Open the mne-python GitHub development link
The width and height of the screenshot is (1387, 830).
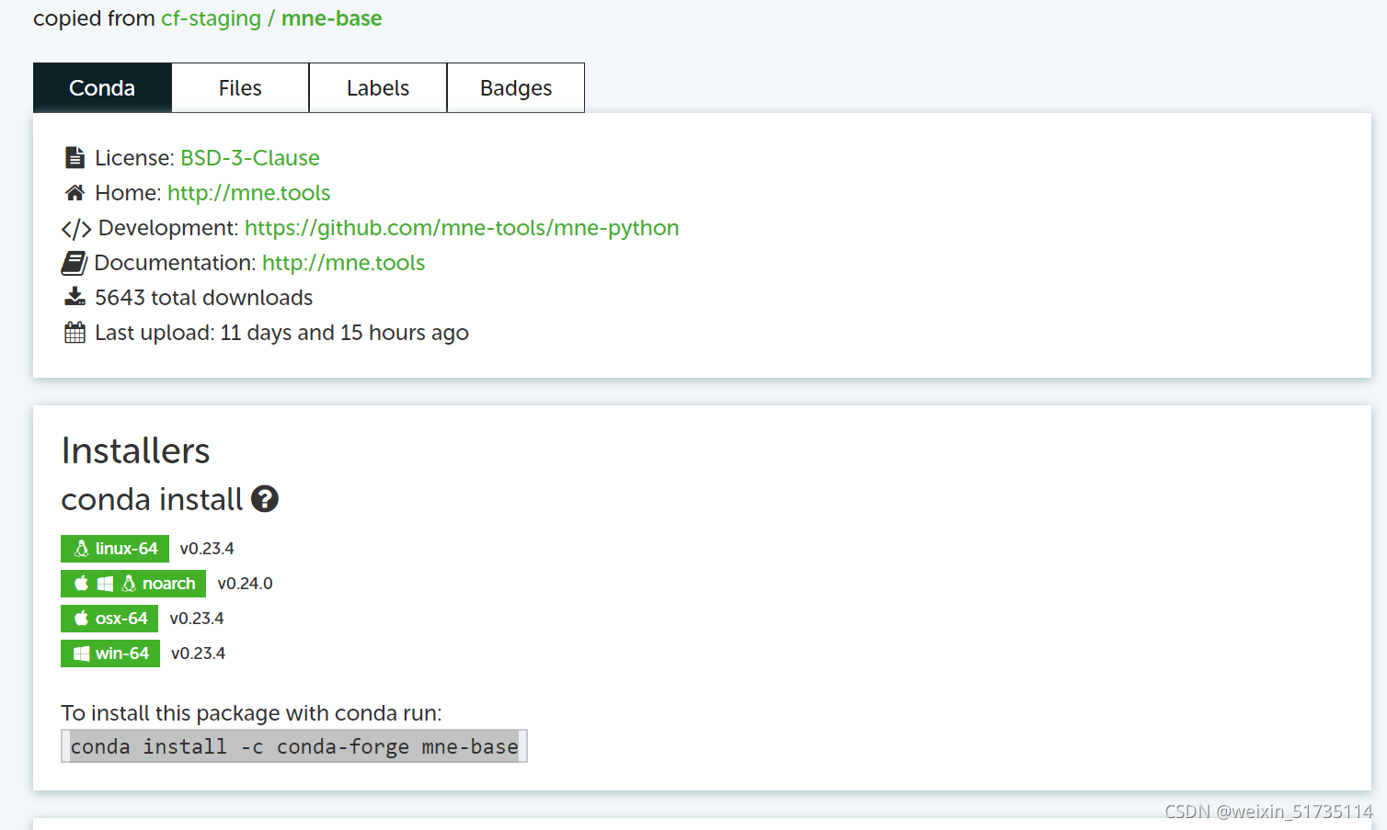[462, 228]
